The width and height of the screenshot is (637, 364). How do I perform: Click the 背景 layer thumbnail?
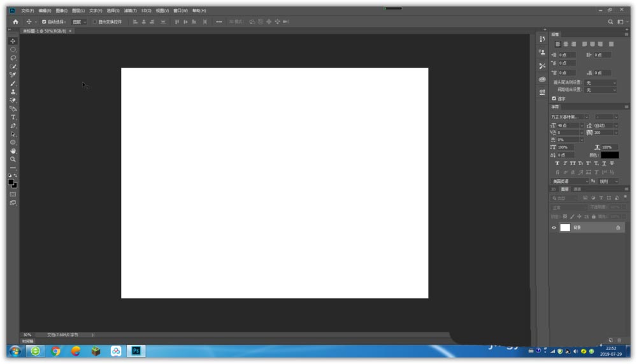tap(565, 228)
